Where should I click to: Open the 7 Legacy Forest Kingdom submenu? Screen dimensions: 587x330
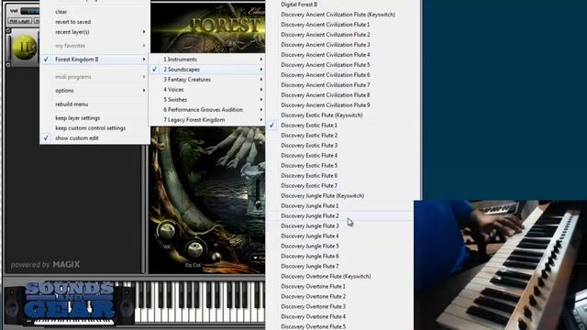207,120
